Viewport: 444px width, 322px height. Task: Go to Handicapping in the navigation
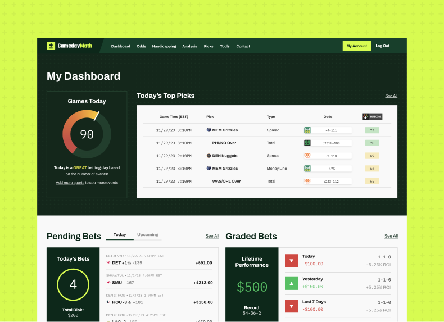164,46
